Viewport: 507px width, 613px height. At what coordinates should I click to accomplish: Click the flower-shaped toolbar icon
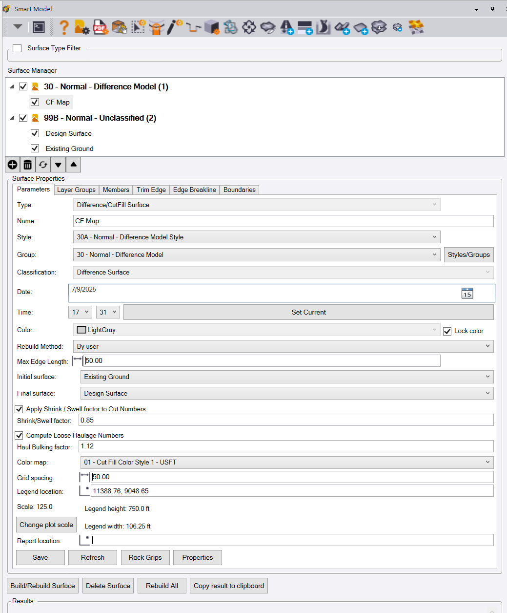[249, 27]
